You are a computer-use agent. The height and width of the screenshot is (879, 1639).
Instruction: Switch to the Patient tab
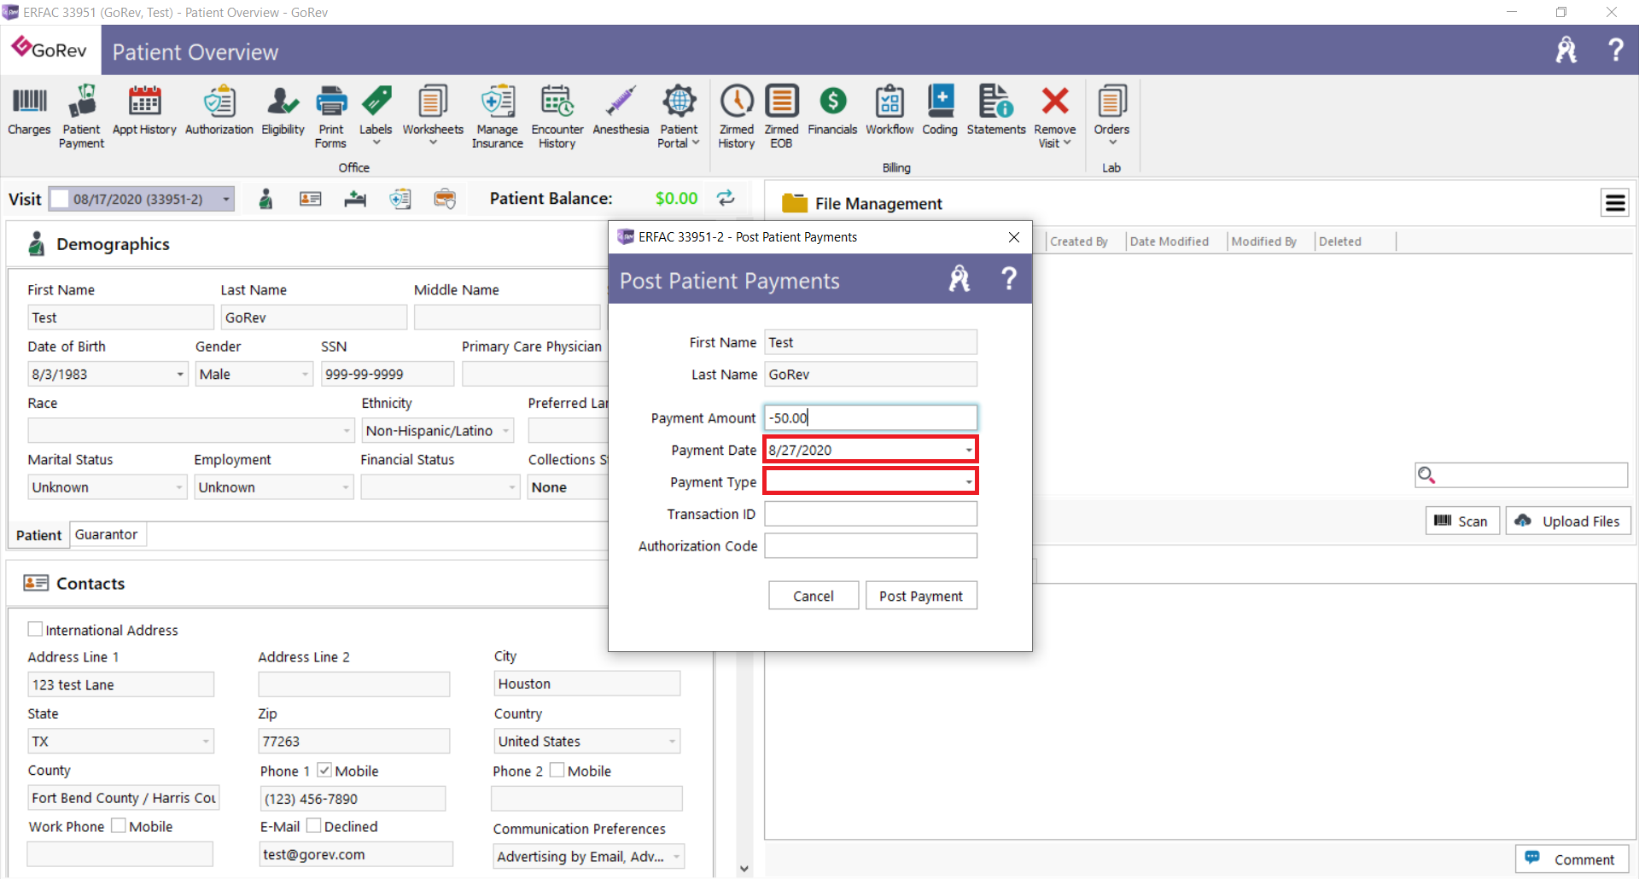(x=38, y=535)
